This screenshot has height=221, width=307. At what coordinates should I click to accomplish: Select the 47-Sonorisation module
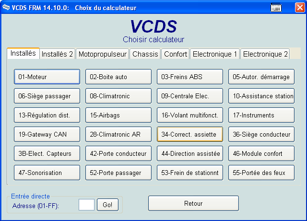click(47, 173)
